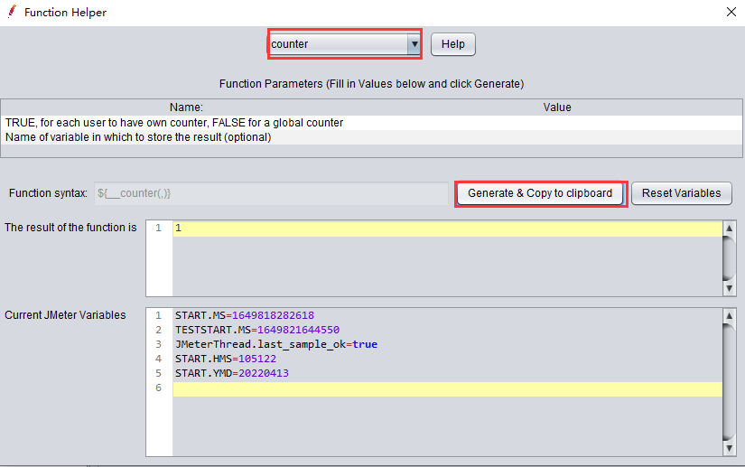
Task: Click the Value column header
Action: click(x=557, y=107)
